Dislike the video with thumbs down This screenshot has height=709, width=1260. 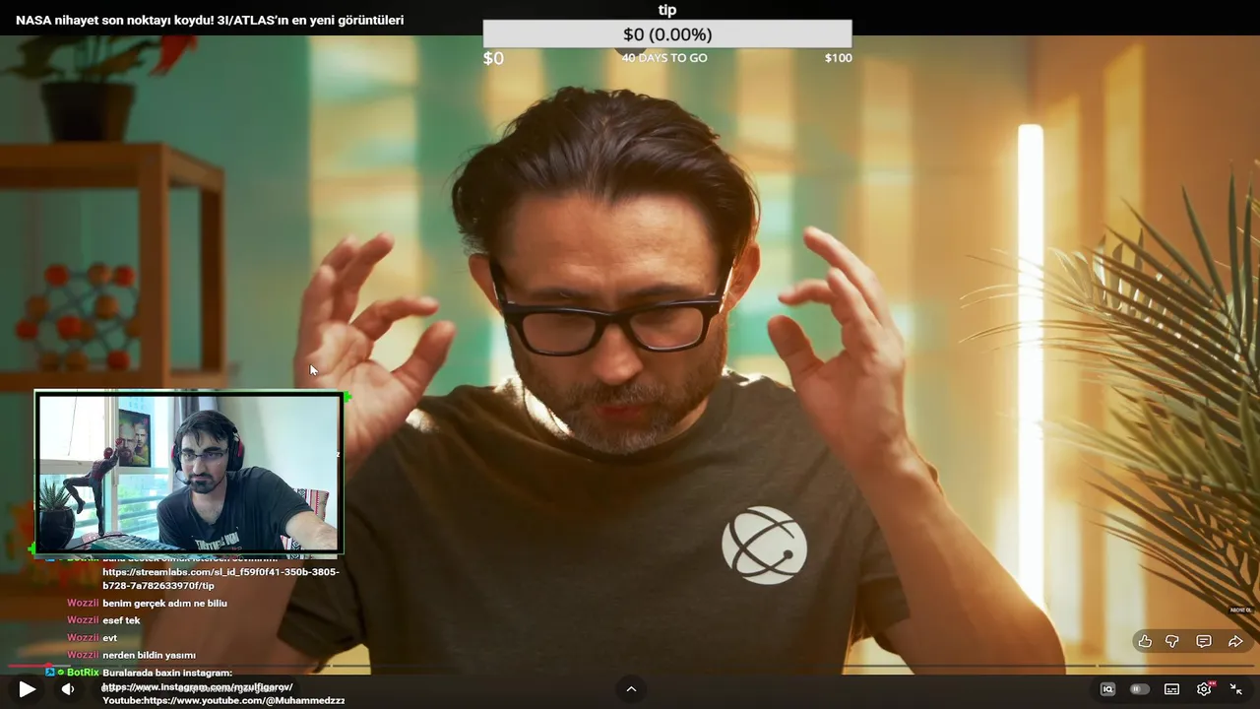pyautogui.click(x=1172, y=641)
